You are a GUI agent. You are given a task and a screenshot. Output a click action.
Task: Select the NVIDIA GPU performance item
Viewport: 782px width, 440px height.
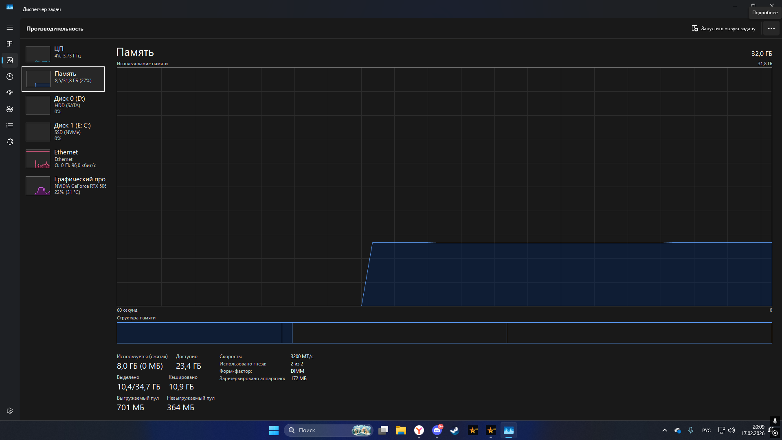coord(63,185)
